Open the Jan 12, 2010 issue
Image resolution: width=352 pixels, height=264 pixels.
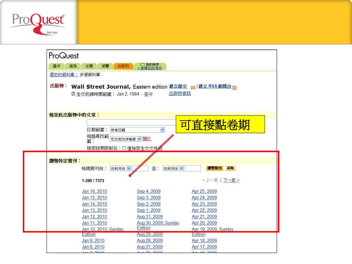click(94, 217)
